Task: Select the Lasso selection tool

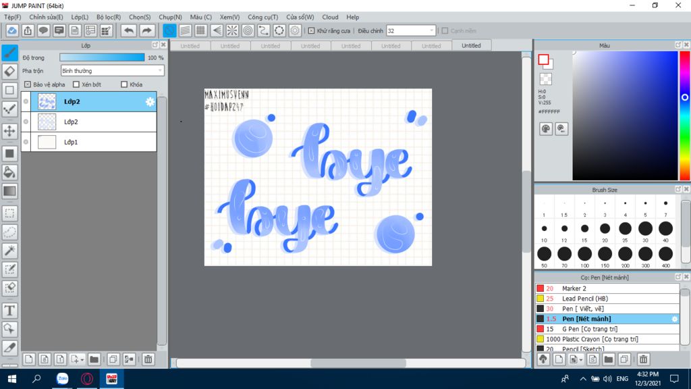Action: coord(9,232)
